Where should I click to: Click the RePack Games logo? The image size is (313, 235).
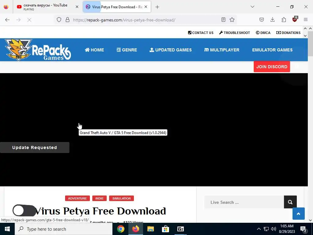coord(38,50)
